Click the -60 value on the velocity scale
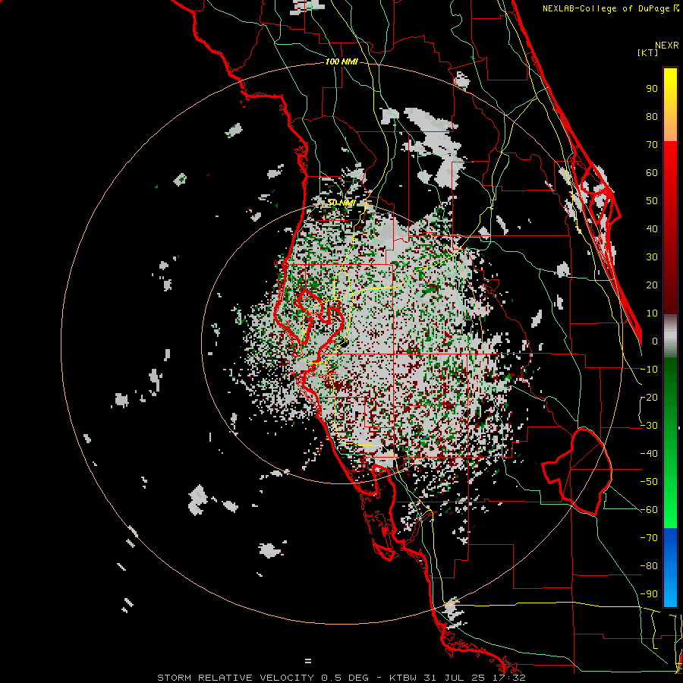The image size is (683, 683). coord(649,510)
